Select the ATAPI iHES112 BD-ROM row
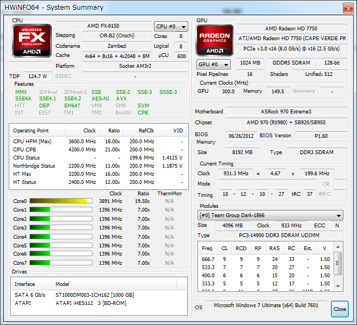 pyautogui.click(x=99, y=303)
